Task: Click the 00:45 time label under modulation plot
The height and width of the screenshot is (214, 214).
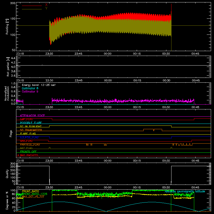Action: click(x=195, y=107)
